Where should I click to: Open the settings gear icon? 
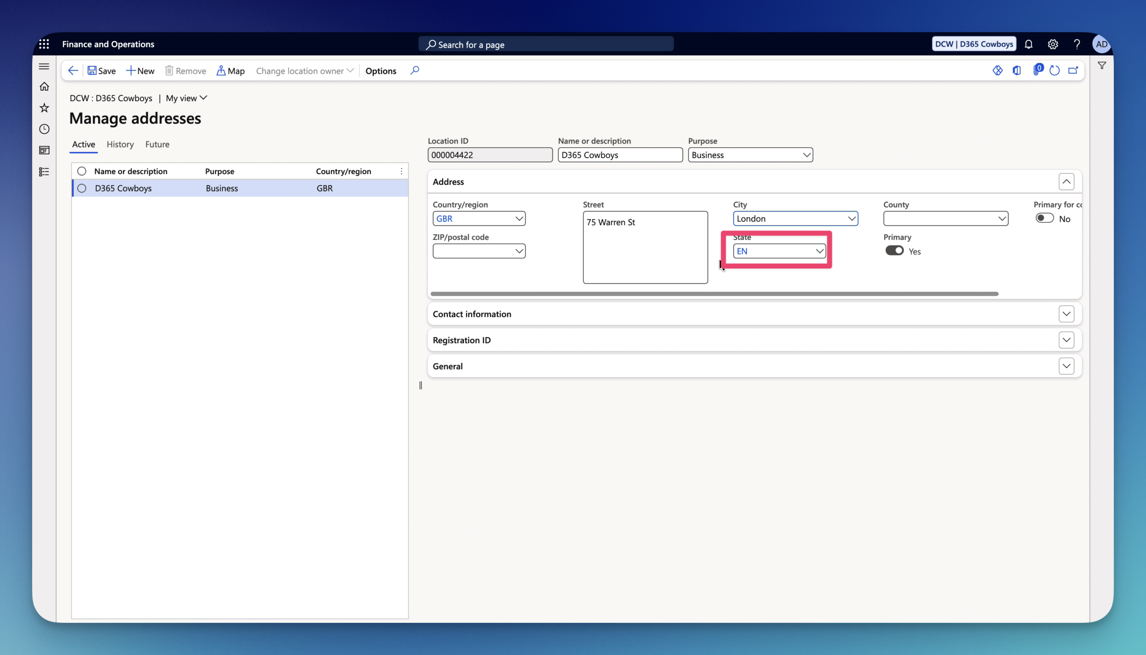pos(1052,44)
